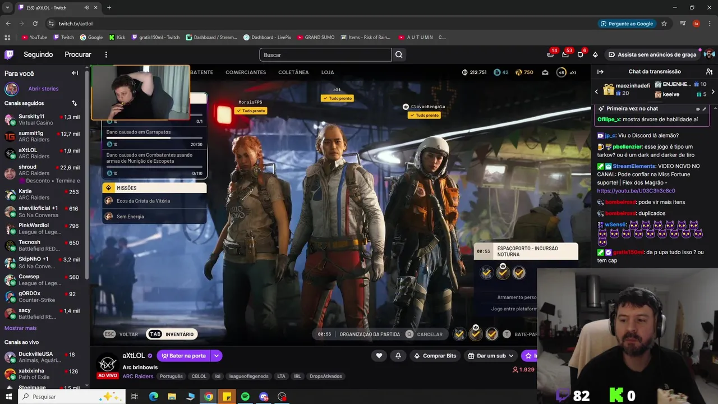718x404 pixels.
Task: Switch to Seguindo tab
Action: pos(38,54)
